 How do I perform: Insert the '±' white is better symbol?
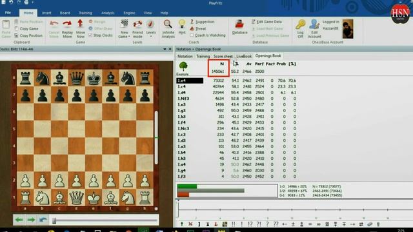click(293, 224)
